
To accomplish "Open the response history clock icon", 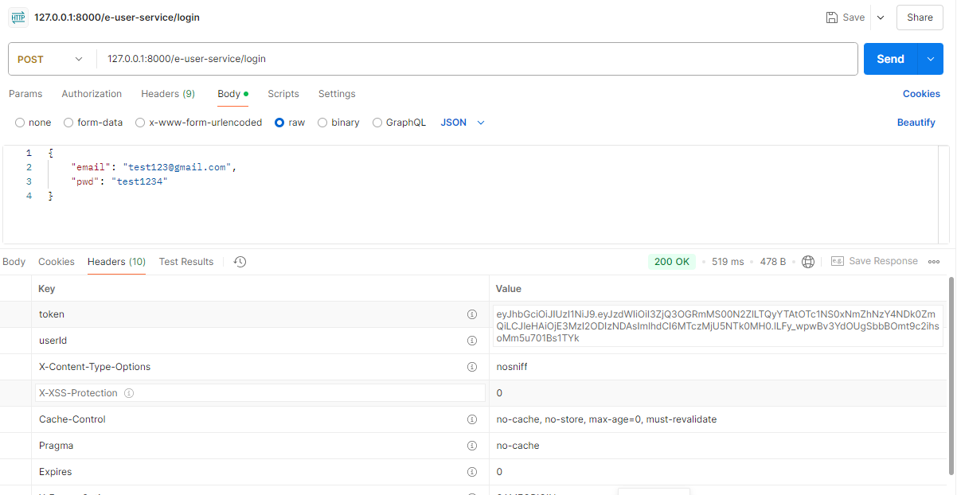I will 240,262.
